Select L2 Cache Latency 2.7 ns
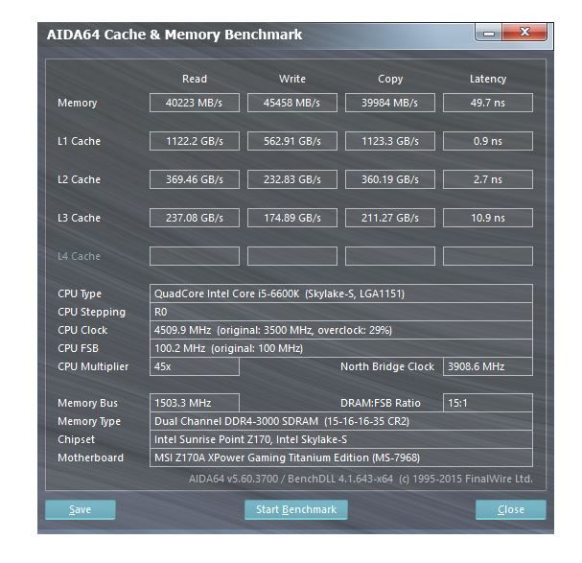The image size is (582, 563). point(488,179)
